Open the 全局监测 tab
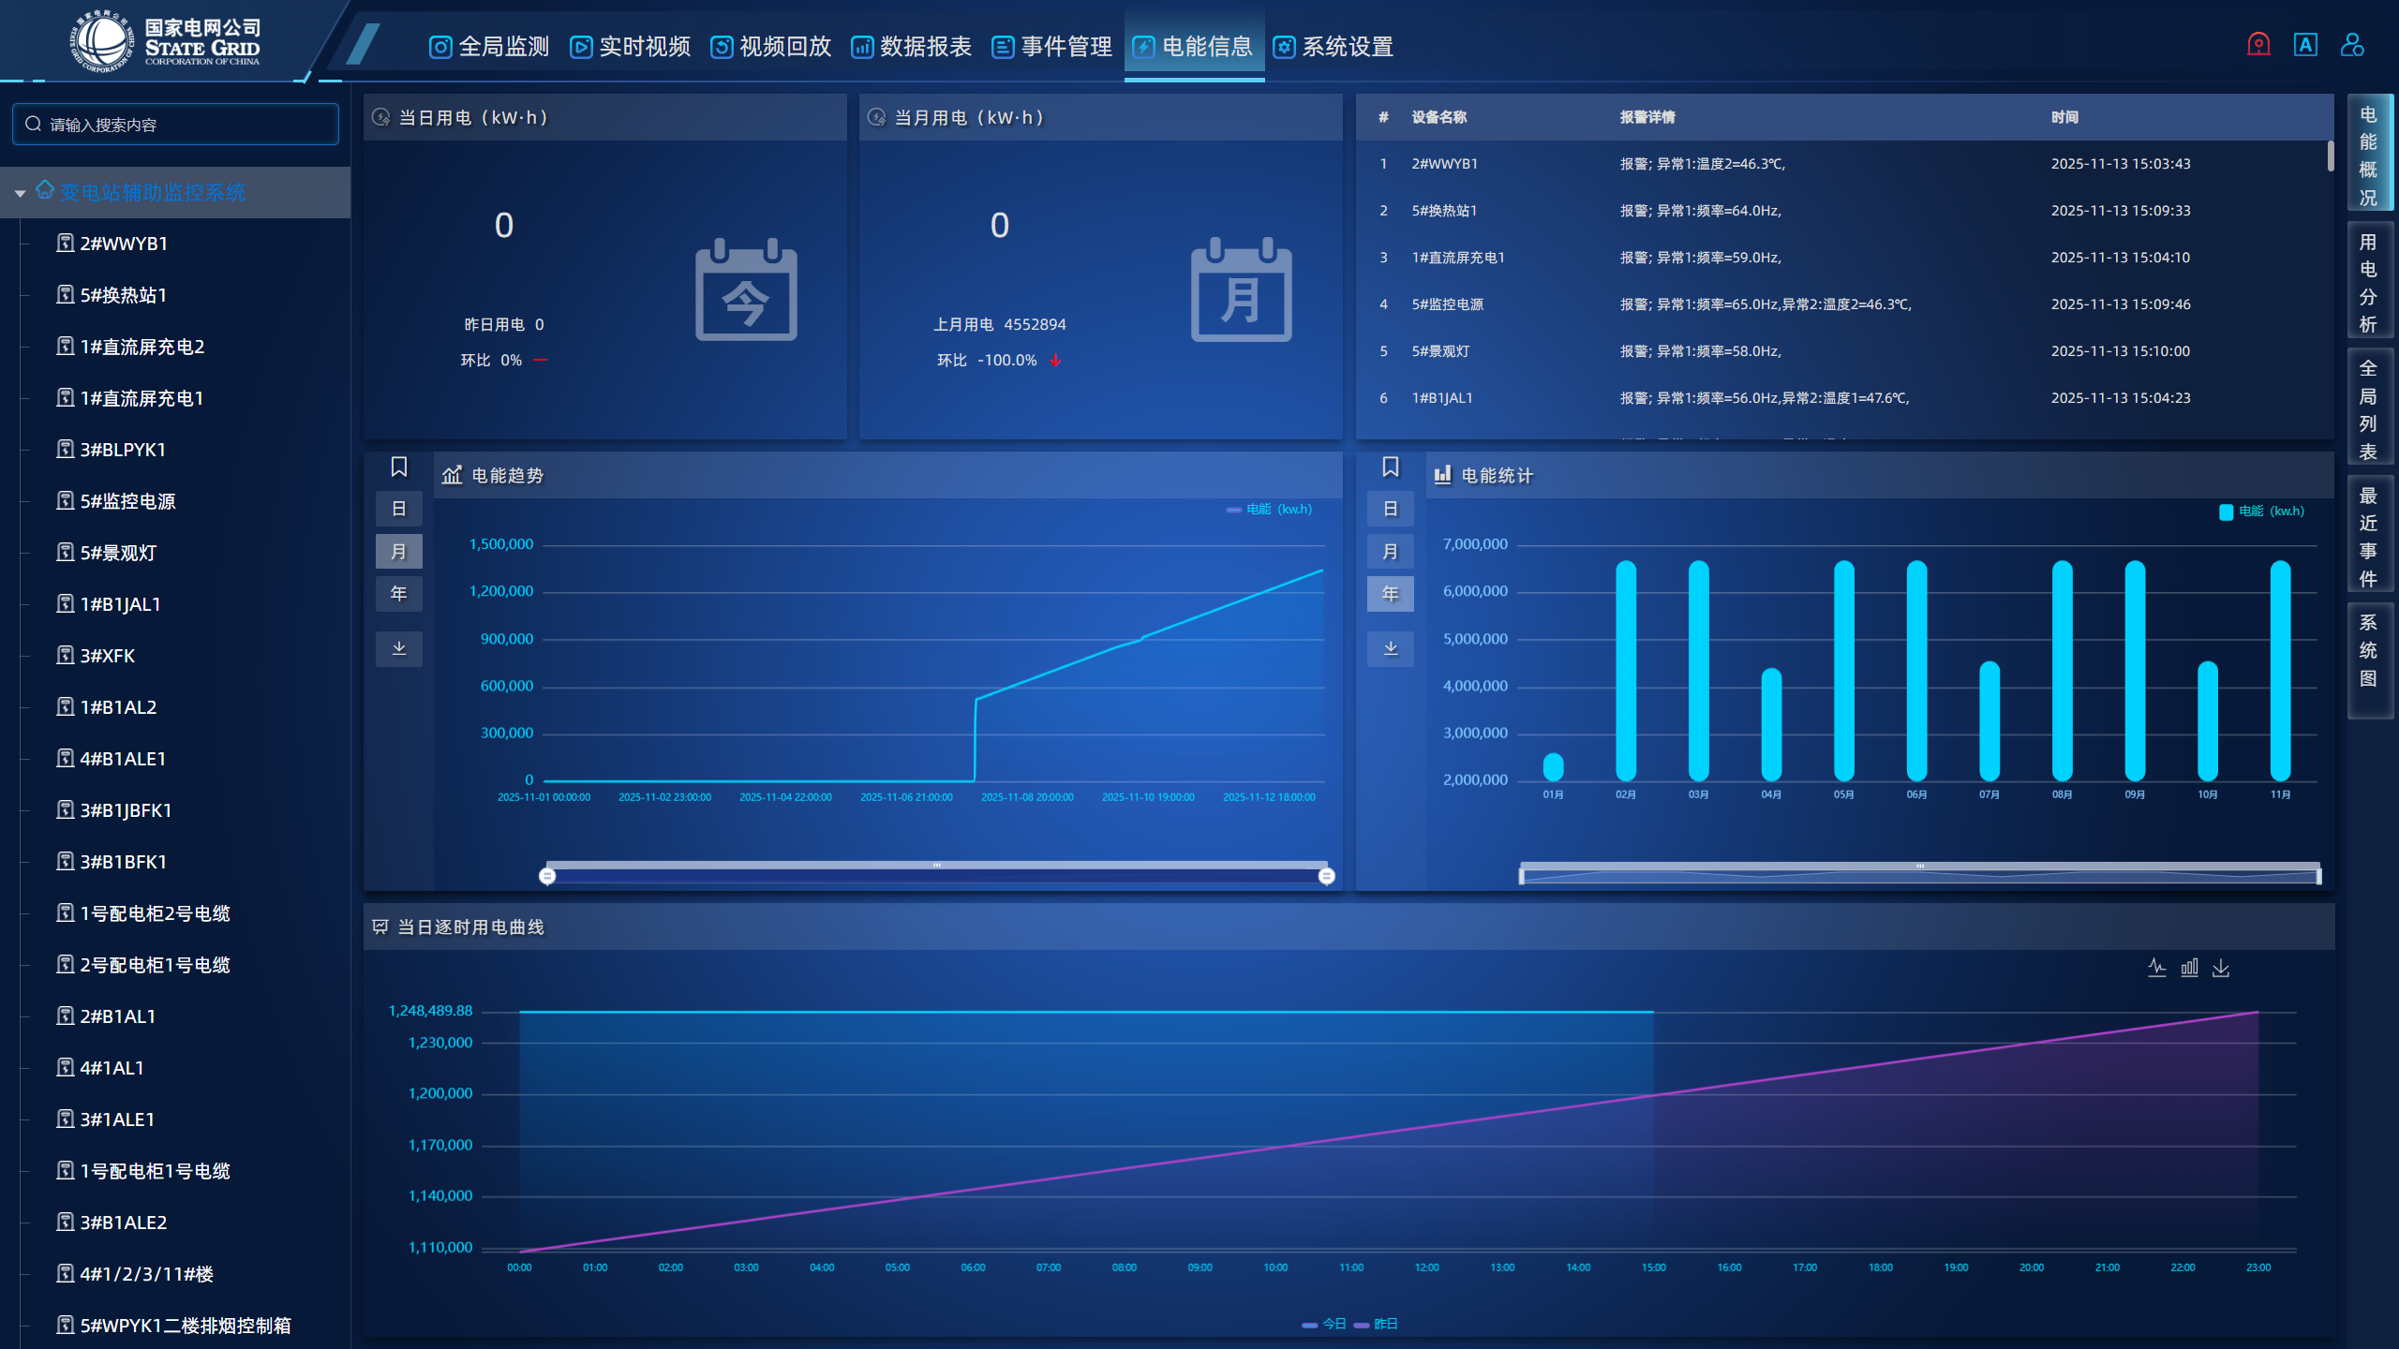Viewport: 2399px width, 1349px height. (489, 46)
